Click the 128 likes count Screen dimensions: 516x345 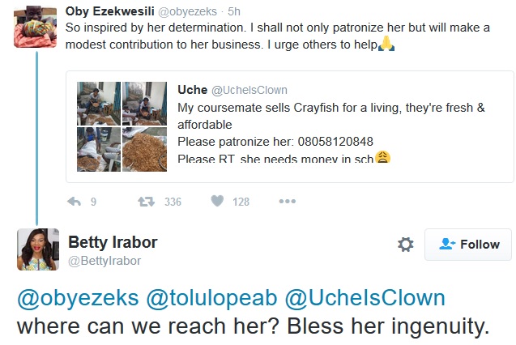(x=241, y=202)
